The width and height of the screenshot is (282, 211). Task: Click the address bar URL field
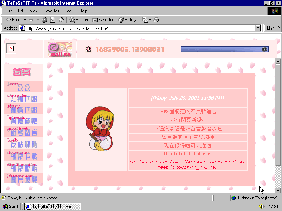tap(140, 28)
